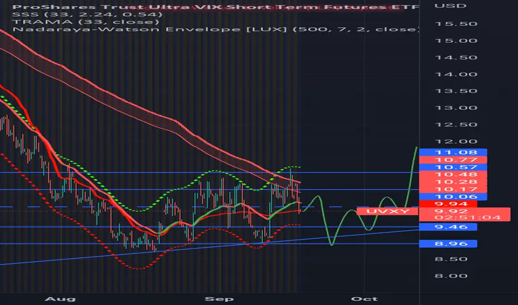Click the 11.08 blue price label
Screen dimensions: 518x305
click(453, 152)
